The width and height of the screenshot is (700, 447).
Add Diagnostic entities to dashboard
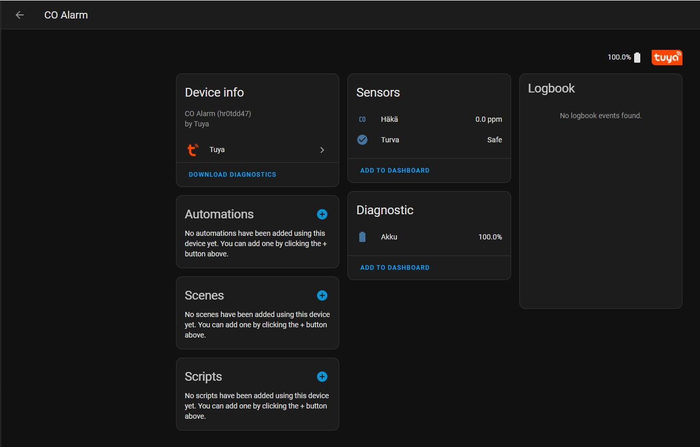point(395,268)
